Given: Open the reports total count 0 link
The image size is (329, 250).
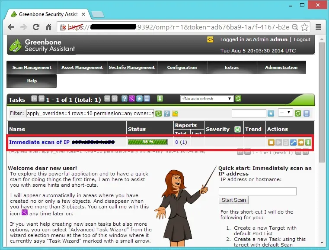Looking at the screenshot, I should point(176,142).
